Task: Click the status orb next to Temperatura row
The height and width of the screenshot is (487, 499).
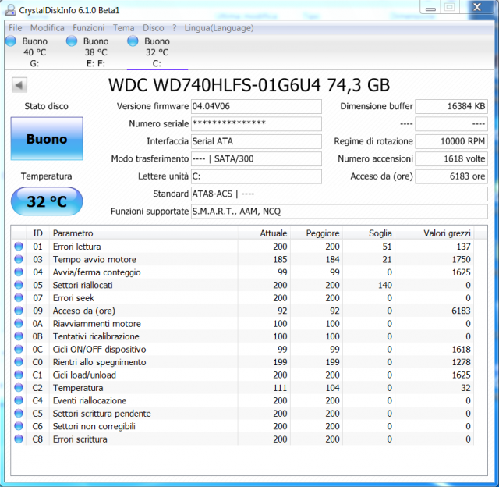Action: (x=19, y=388)
